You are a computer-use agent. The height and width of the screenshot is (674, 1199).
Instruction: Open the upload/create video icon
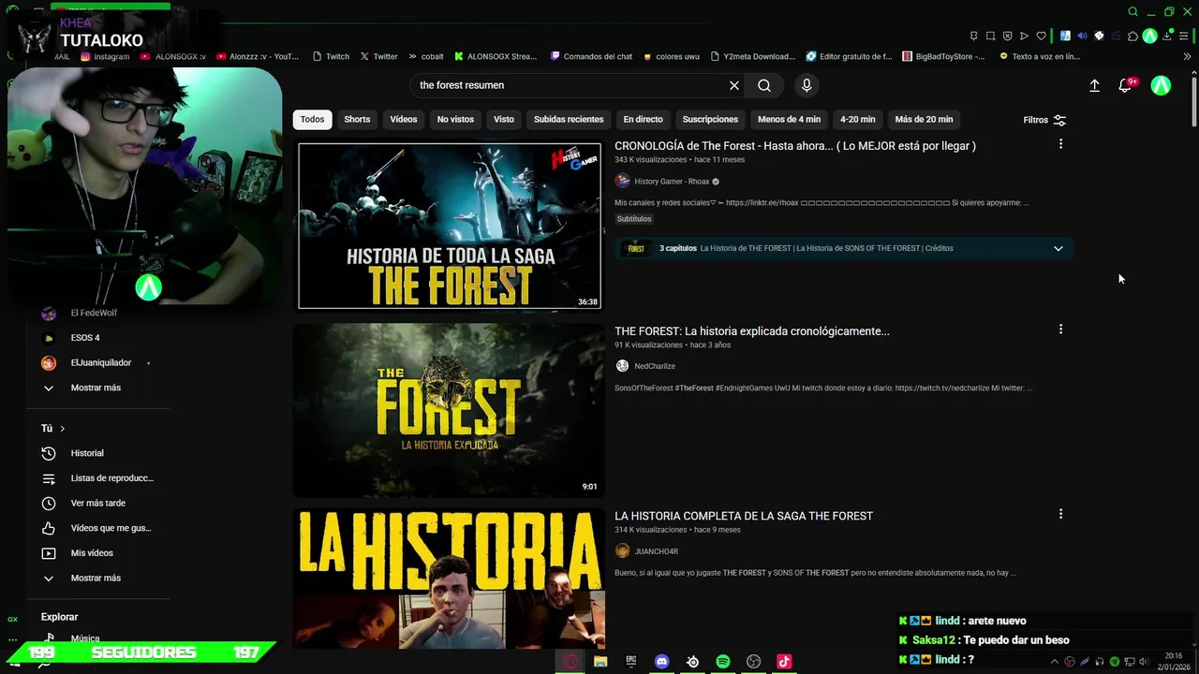[x=1094, y=85]
